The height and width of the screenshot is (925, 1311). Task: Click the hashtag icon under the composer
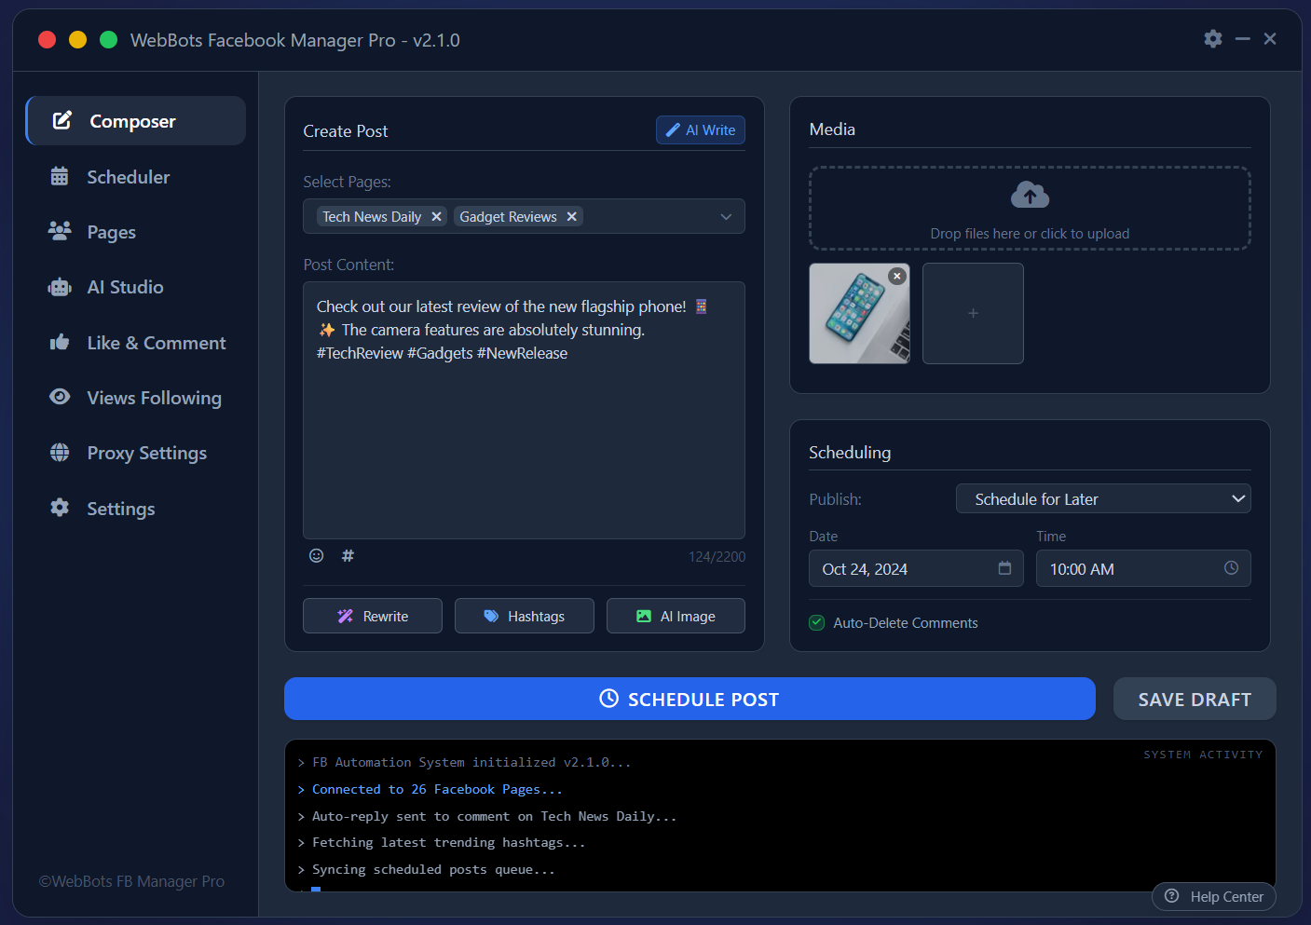[x=348, y=555]
